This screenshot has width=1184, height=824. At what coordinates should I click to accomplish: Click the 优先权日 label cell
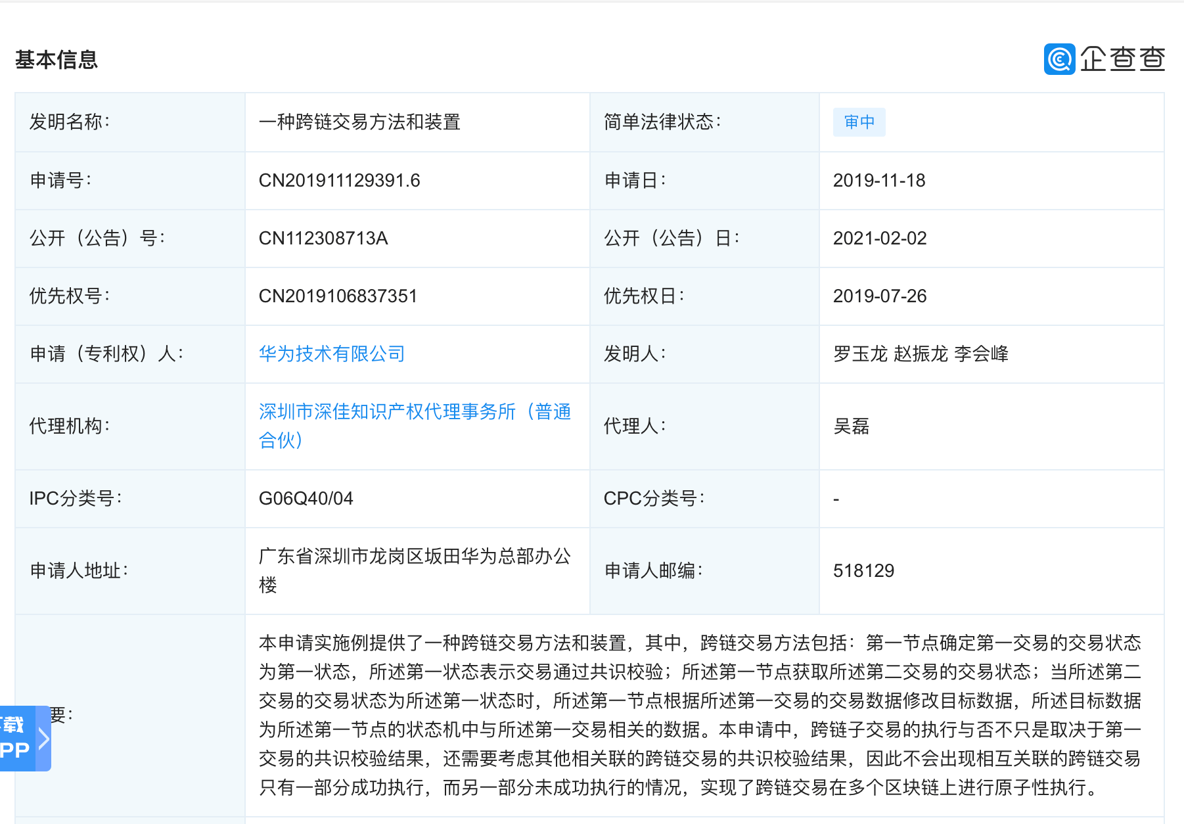(704, 296)
